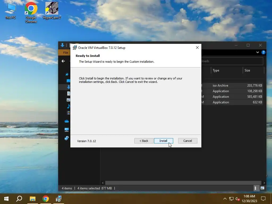Image resolution: width=272 pixels, height=204 pixels.
Task: Select the 632 KB Application row
Action: (232, 102)
